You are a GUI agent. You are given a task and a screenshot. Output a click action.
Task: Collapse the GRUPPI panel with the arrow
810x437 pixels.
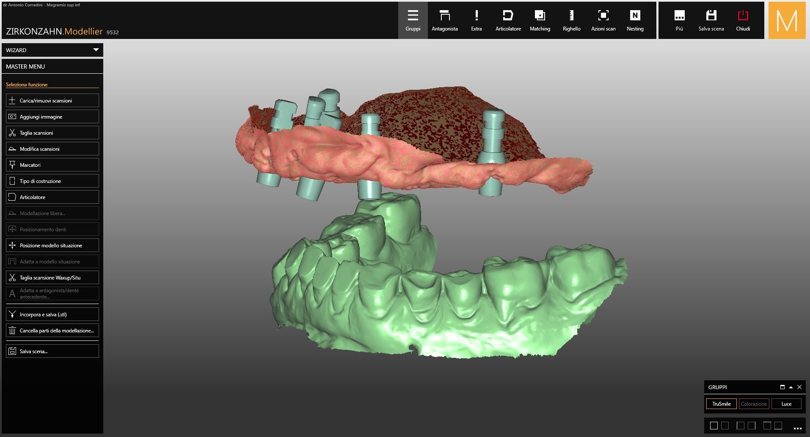tap(791, 387)
